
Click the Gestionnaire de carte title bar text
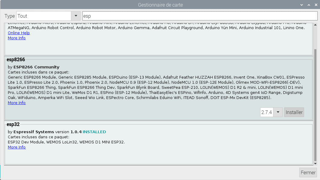[x=160, y=5]
